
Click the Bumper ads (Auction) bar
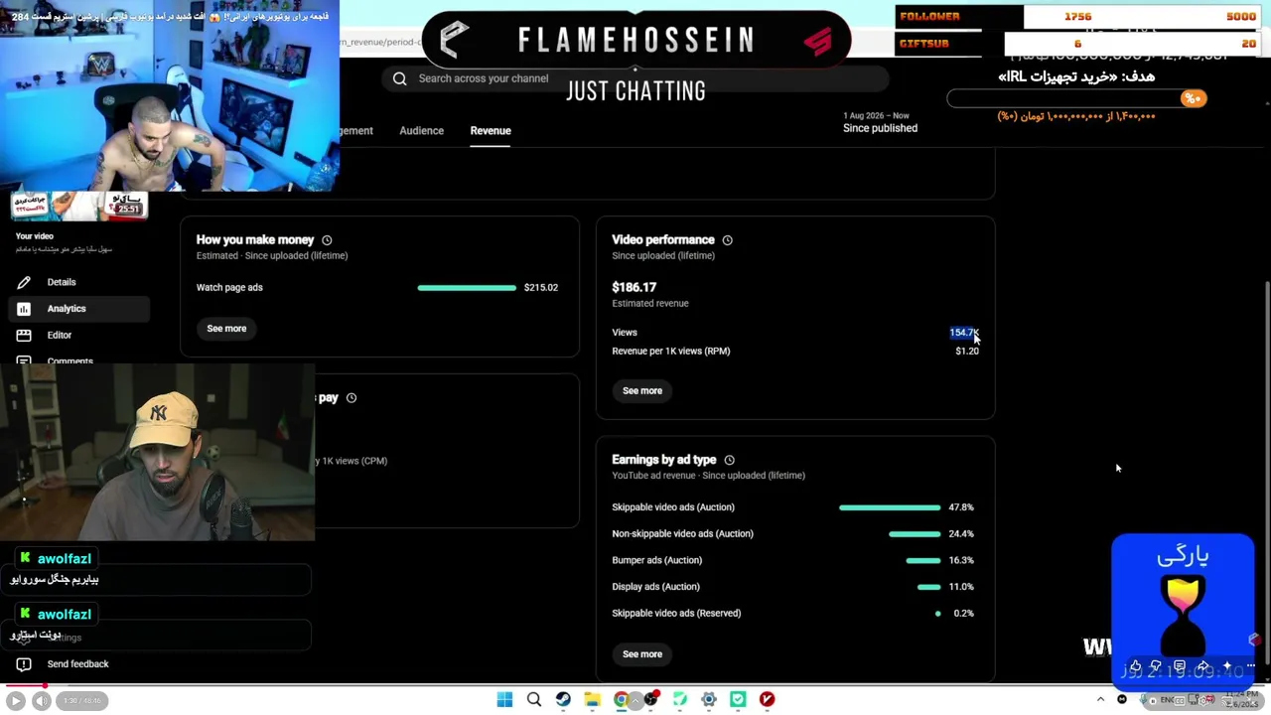click(923, 560)
